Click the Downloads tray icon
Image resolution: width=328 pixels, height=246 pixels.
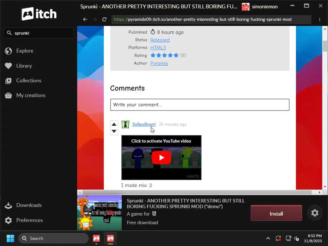pyautogui.click(x=8, y=205)
